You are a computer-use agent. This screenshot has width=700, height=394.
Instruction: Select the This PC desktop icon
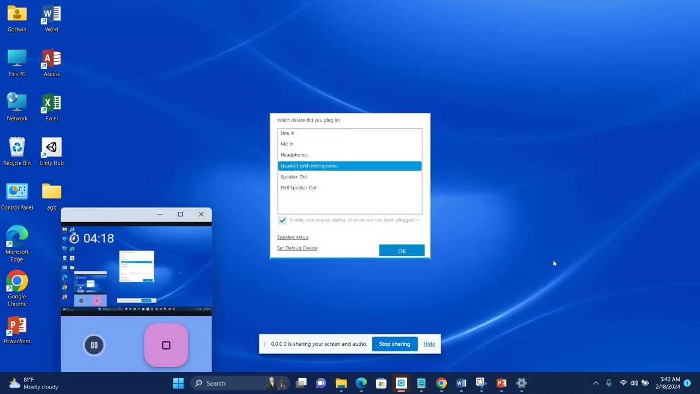(17, 63)
